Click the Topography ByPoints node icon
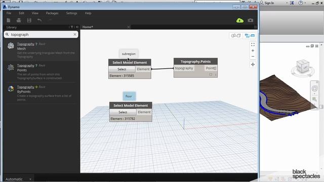This screenshot has height=182, width=324. (11, 89)
